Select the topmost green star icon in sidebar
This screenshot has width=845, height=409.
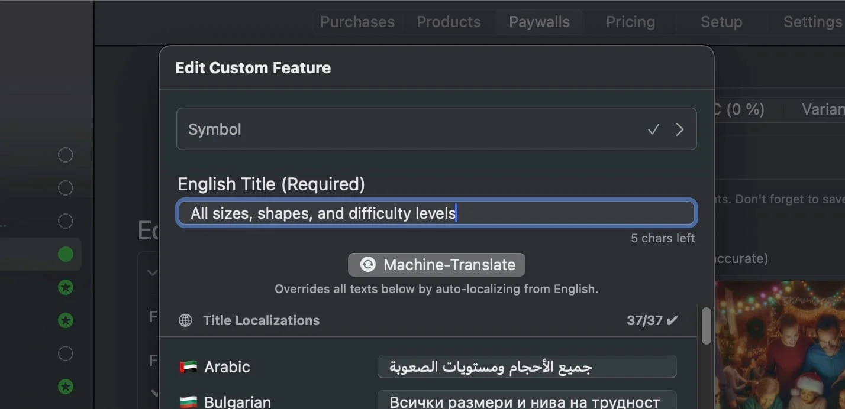coord(65,287)
